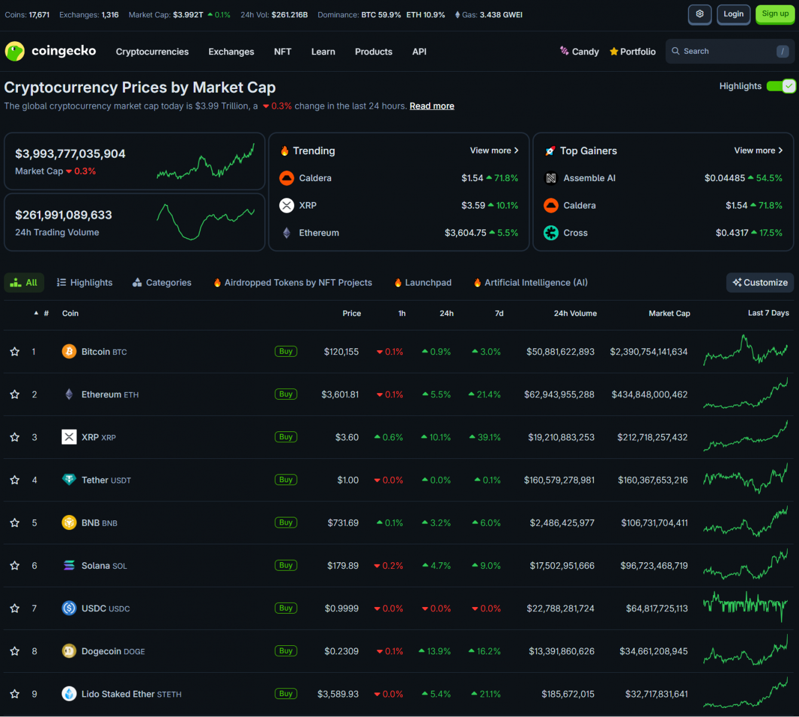The image size is (799, 717).
Task: Expand View more on Trending
Action: (494, 151)
